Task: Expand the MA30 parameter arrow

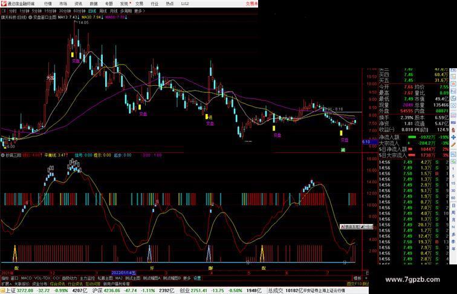Action: click(102, 18)
